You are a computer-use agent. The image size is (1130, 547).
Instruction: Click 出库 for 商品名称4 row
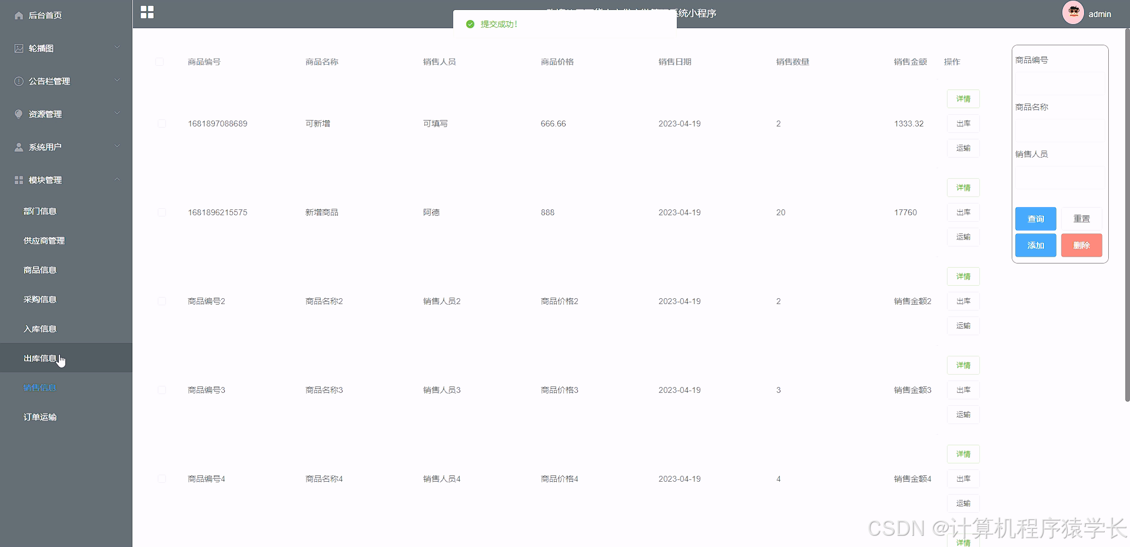pyautogui.click(x=963, y=479)
